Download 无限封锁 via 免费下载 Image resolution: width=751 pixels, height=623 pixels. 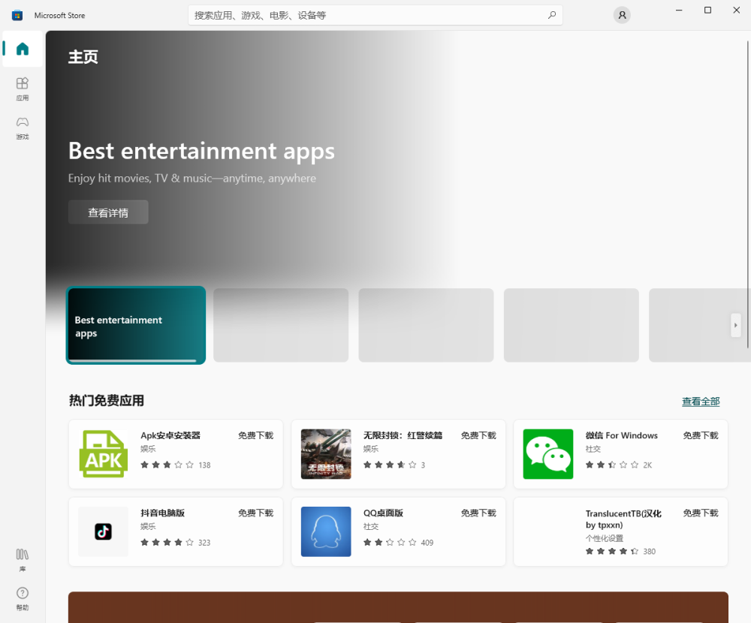point(478,435)
